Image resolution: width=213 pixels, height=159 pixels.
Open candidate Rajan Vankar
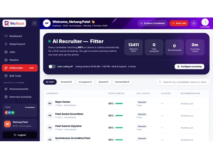(x=63, y=102)
